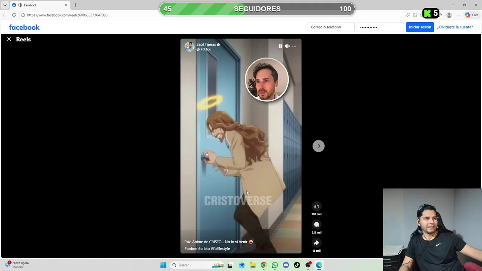Close the Reels viewer with the X
Viewport: 482px width, 271px height.
9,39
